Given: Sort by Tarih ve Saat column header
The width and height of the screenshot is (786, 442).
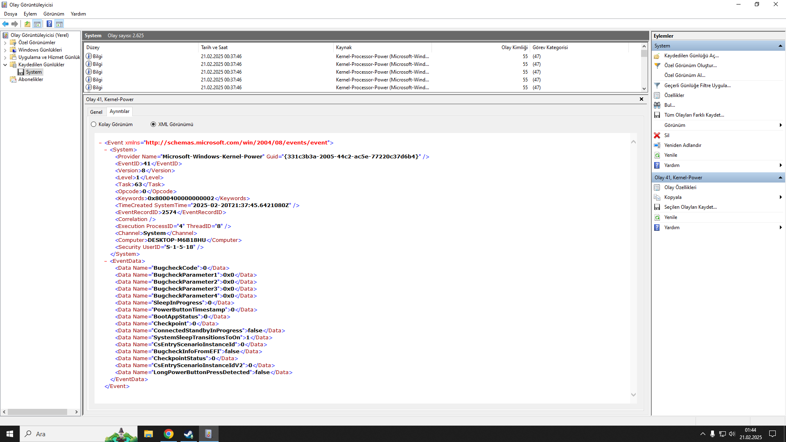Looking at the screenshot, I should click(x=266, y=47).
